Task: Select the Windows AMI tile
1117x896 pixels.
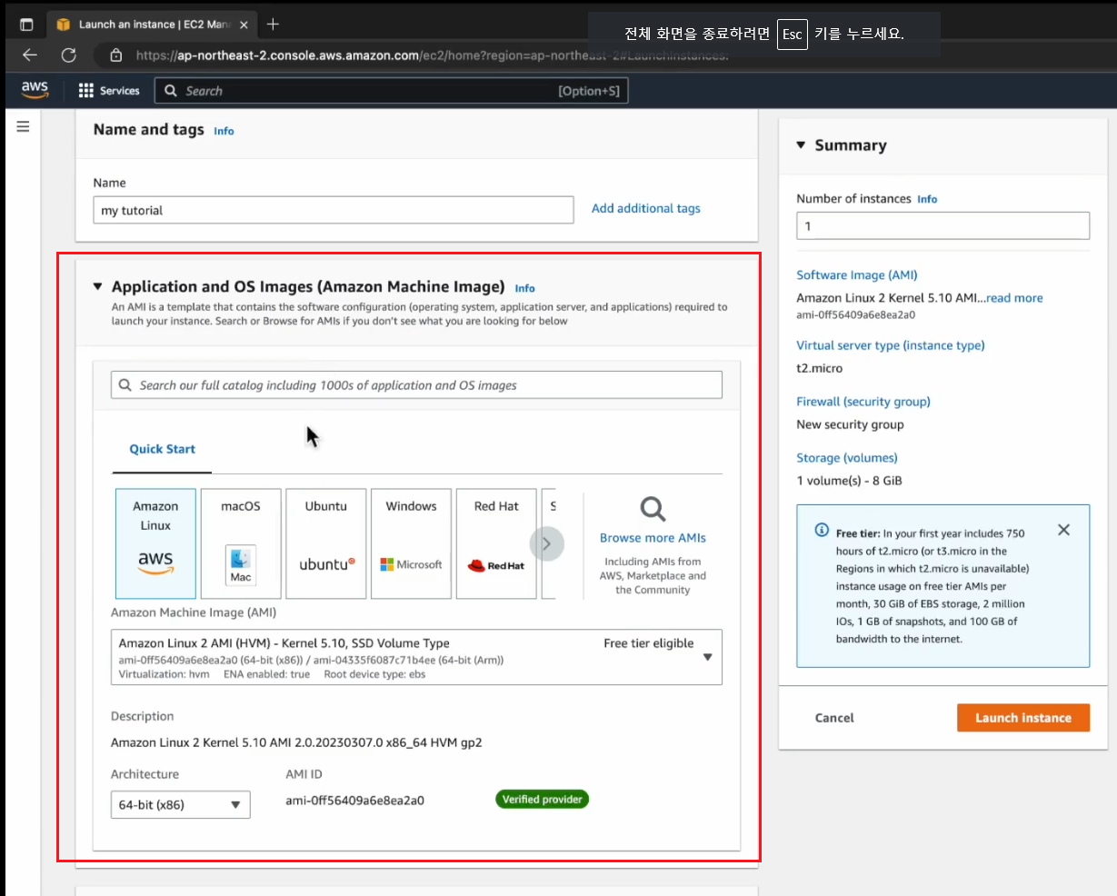Action: (412, 543)
